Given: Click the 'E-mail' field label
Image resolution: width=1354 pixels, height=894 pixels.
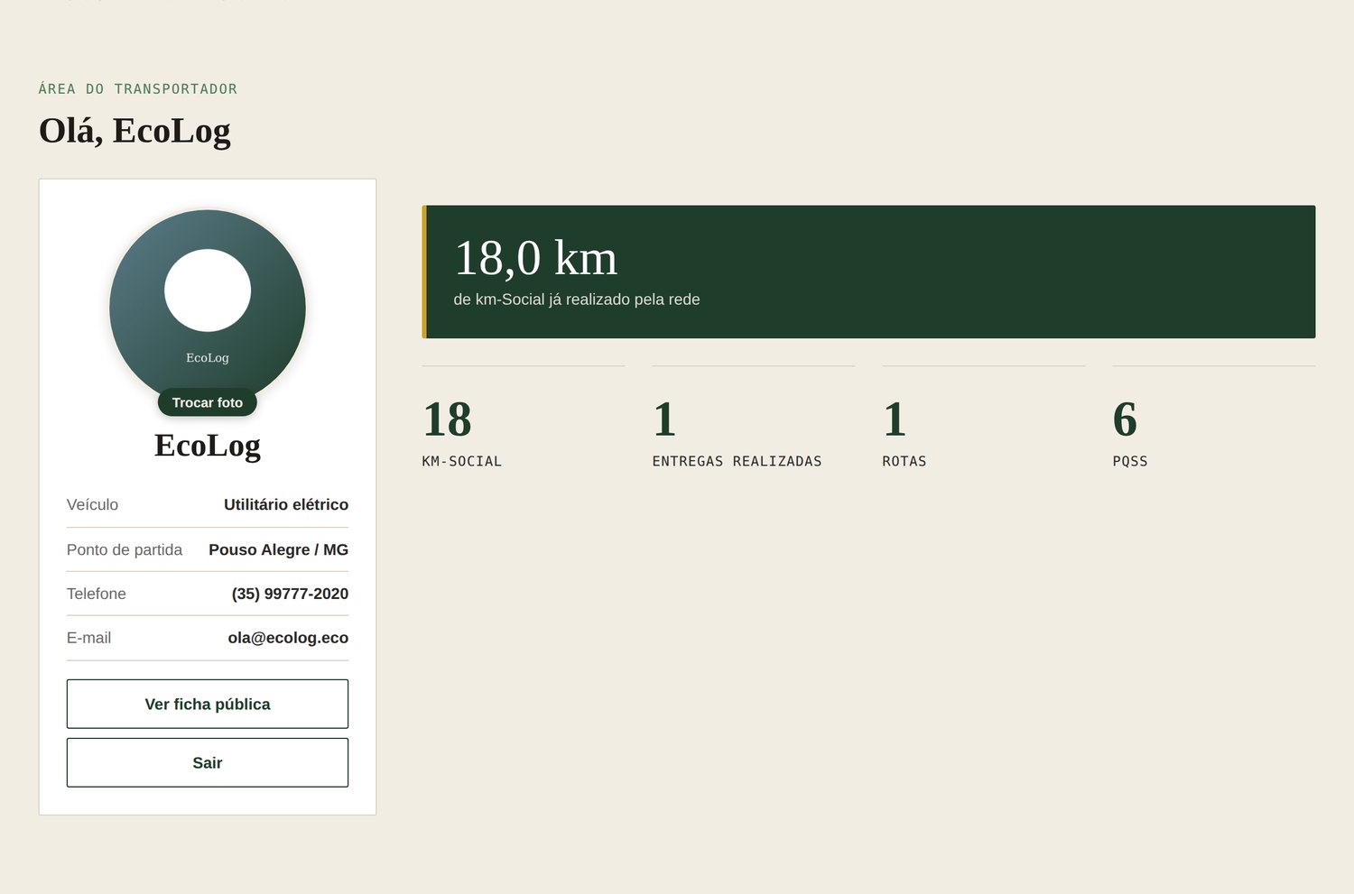Looking at the screenshot, I should tap(88, 638).
